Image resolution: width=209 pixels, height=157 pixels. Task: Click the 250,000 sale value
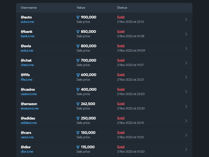tap(88, 118)
